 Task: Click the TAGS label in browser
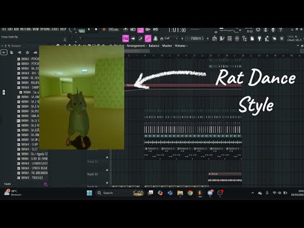click(8, 184)
